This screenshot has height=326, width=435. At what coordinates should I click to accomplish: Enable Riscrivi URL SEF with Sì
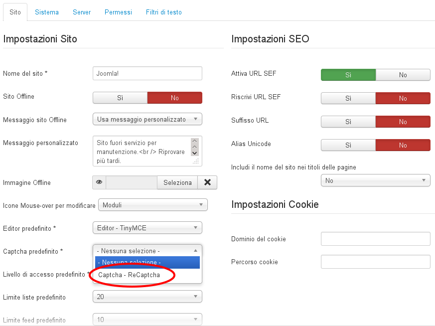point(348,98)
